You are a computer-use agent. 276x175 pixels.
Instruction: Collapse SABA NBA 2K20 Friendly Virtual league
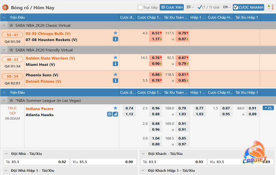tap(4, 50)
